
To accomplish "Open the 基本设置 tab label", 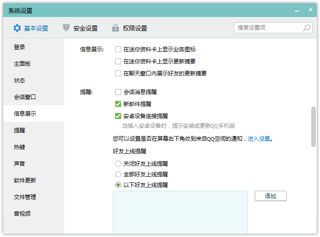I will point(36,28).
